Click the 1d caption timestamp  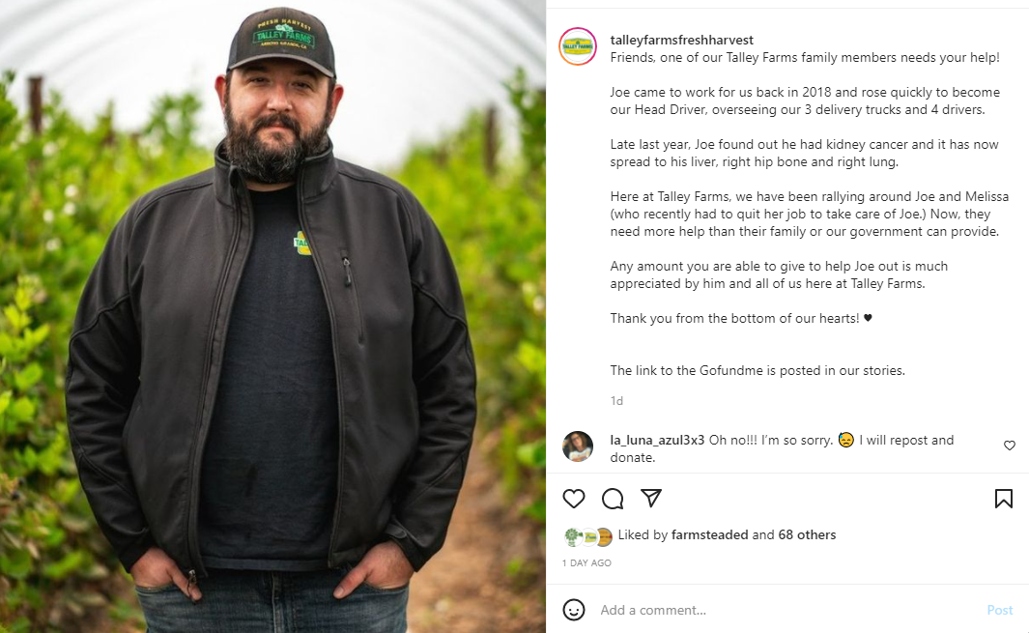(616, 400)
